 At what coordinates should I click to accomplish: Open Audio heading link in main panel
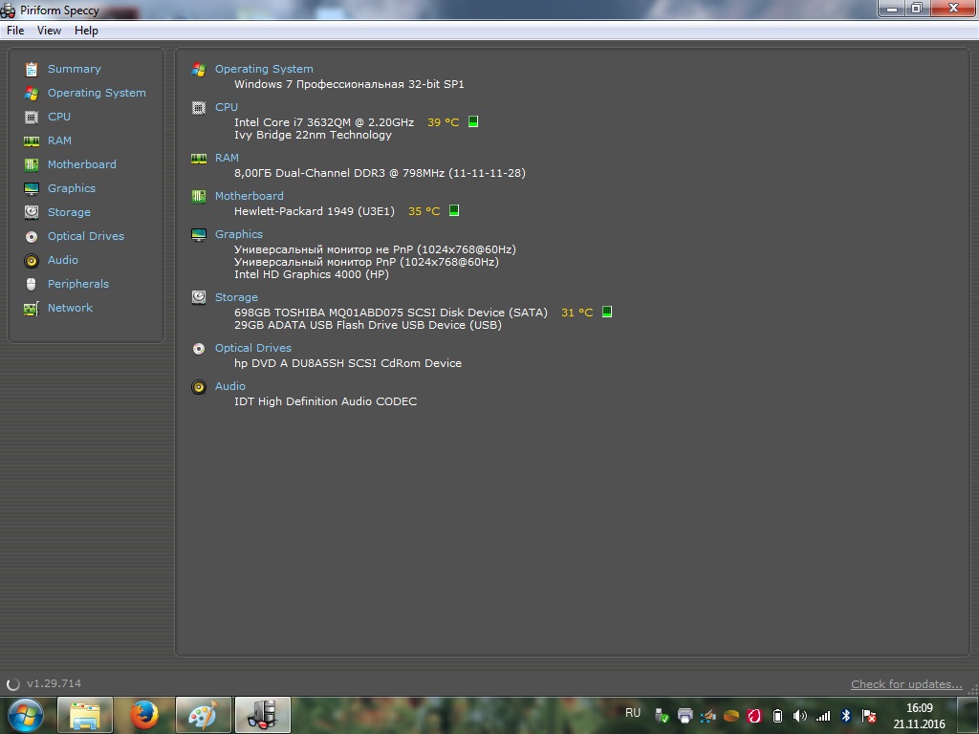pos(229,386)
